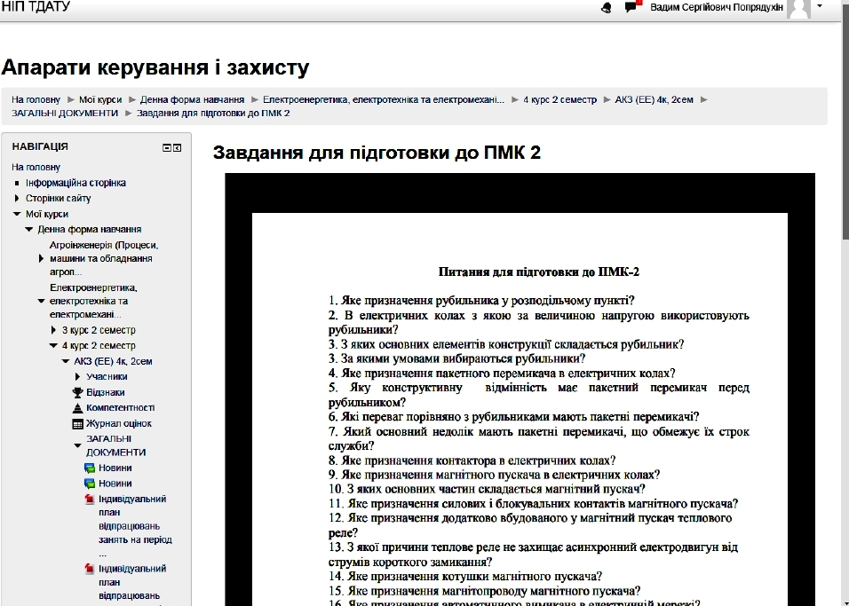Open Інформаційна сторінка in navigation

[75, 183]
